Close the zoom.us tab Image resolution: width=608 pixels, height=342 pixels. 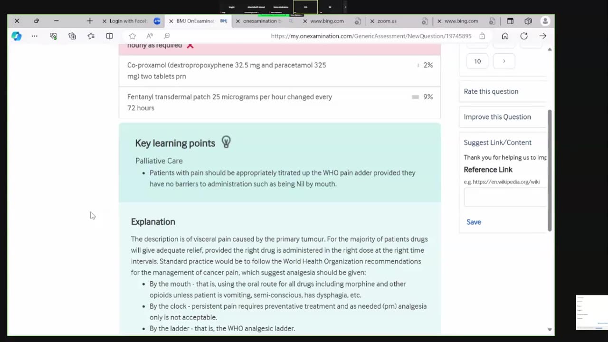[372, 21]
